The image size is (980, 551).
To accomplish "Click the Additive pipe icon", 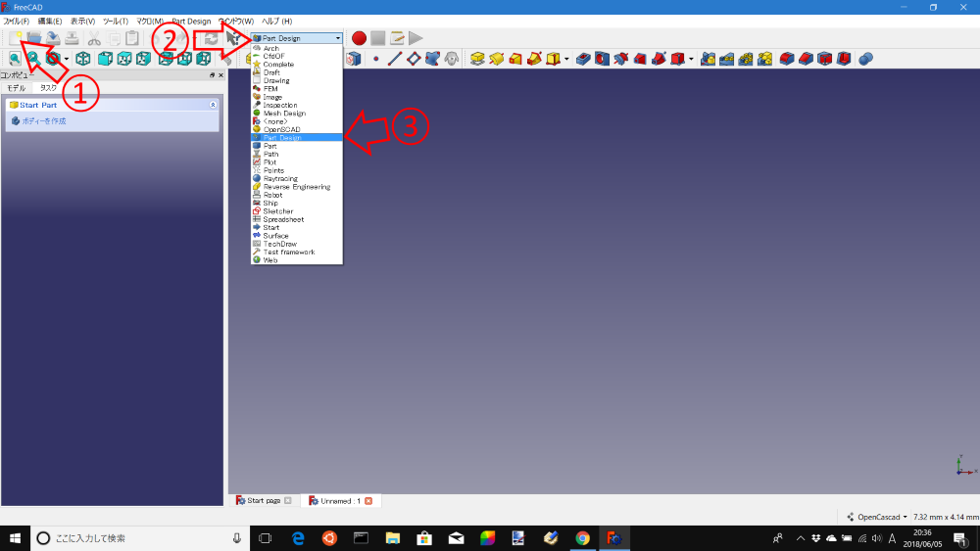I will (x=534, y=59).
